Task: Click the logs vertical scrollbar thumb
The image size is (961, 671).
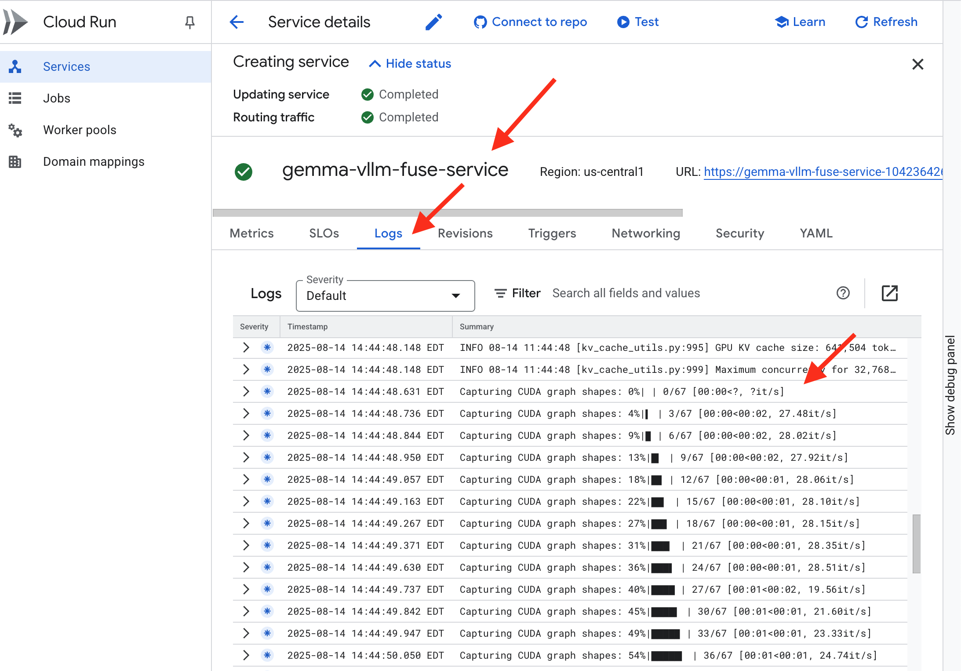Action: coord(916,544)
